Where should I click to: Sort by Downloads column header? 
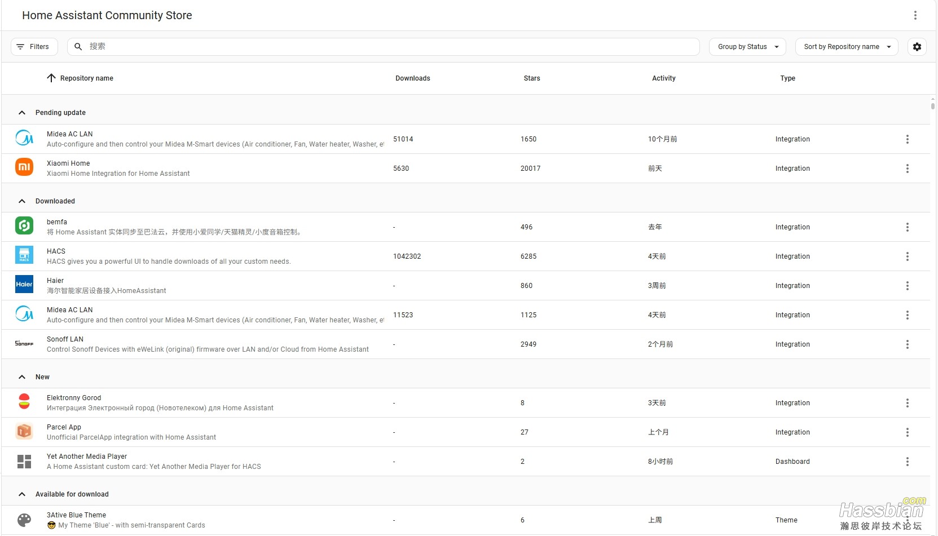[412, 78]
